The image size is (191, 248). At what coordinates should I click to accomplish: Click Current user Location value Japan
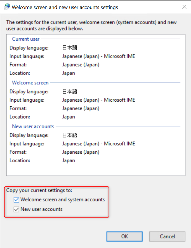[x=69, y=73]
